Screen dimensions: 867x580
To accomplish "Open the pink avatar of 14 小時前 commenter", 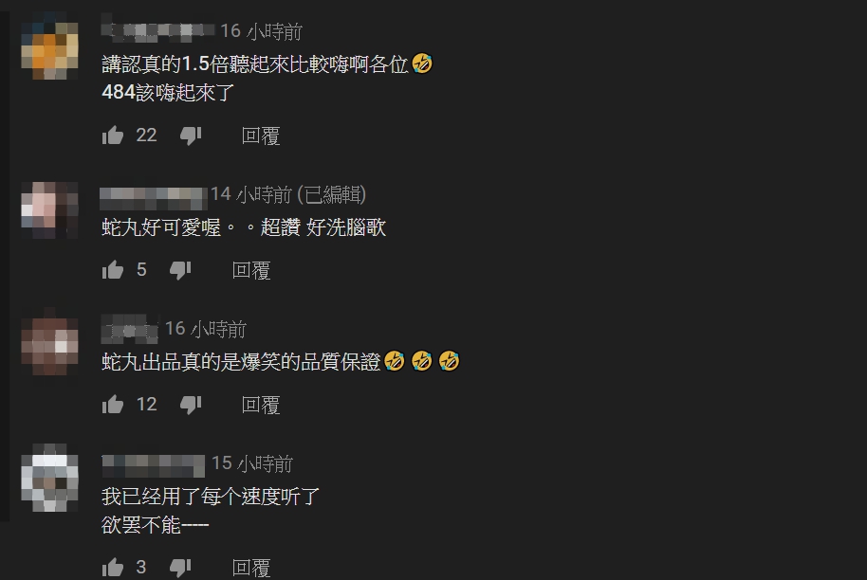I will (x=49, y=209).
